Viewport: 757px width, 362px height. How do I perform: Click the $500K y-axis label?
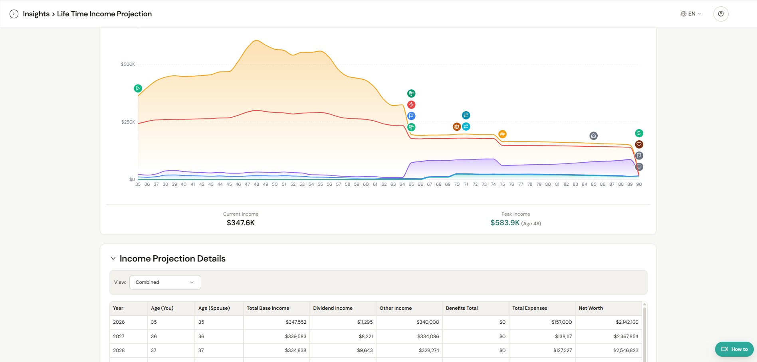[128, 64]
